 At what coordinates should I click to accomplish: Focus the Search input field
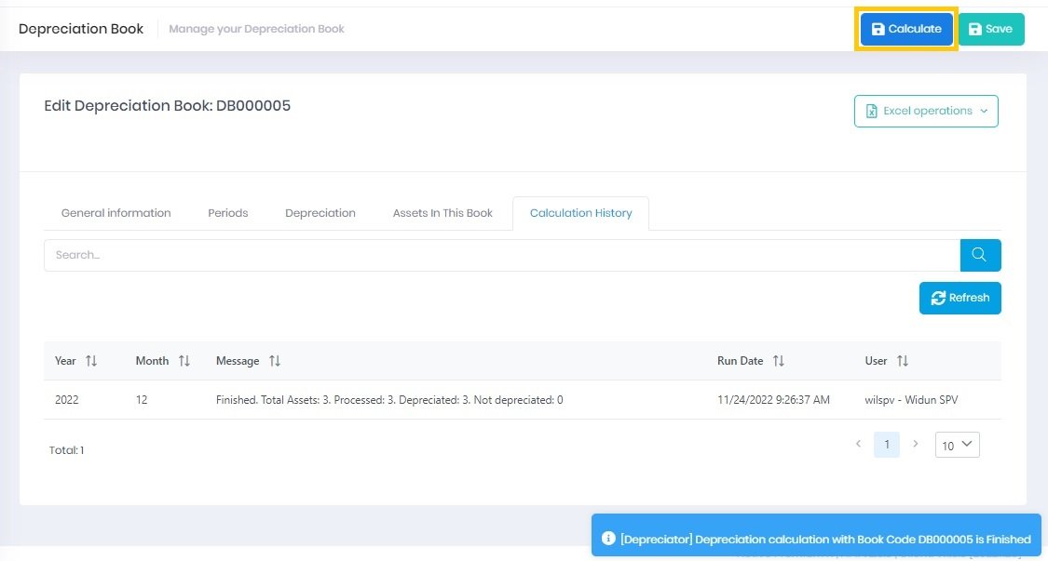click(x=501, y=255)
